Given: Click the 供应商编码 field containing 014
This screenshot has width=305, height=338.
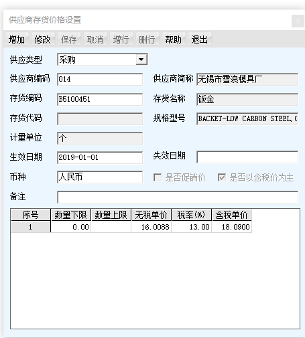Looking at the screenshot, I should coord(100,79).
